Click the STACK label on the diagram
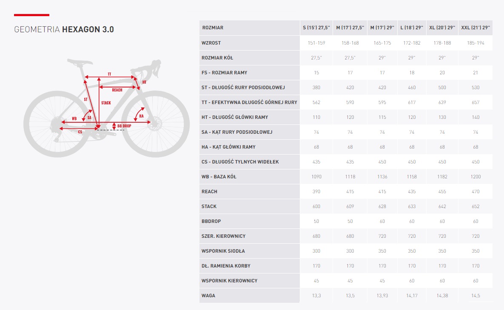 pos(106,103)
